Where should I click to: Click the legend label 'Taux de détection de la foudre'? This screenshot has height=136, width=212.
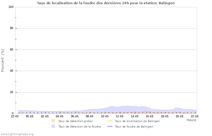coord(79,126)
